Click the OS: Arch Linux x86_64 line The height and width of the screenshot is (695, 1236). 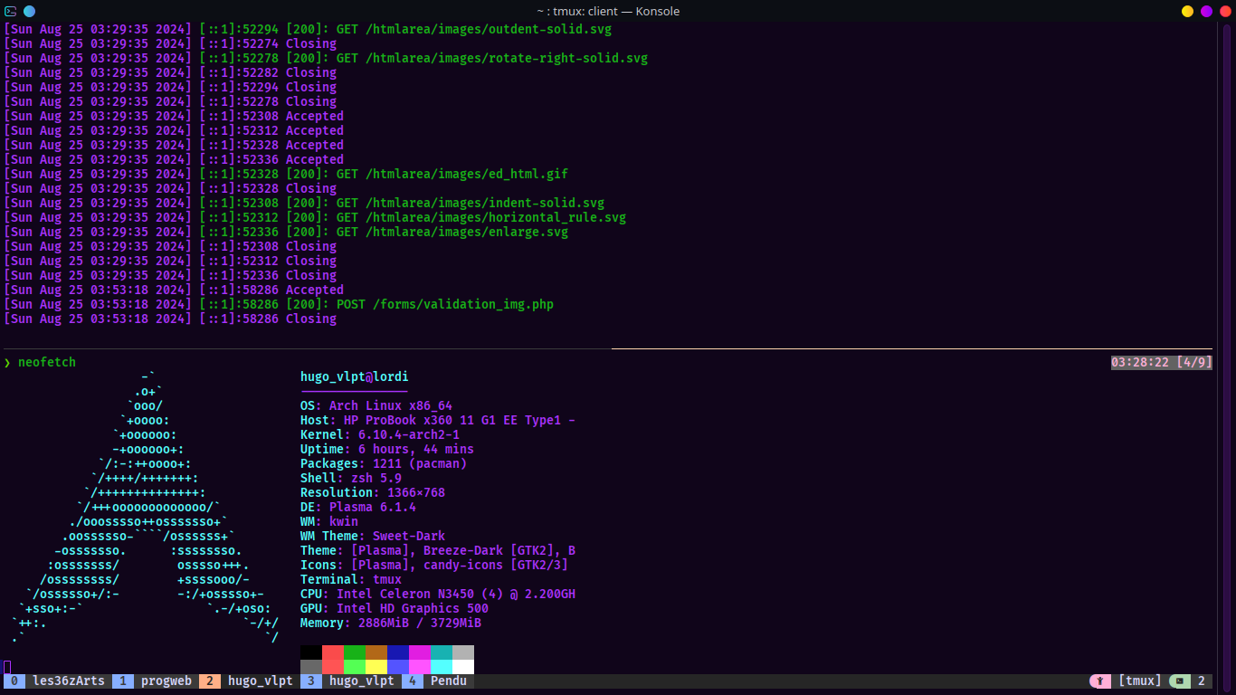click(x=376, y=405)
